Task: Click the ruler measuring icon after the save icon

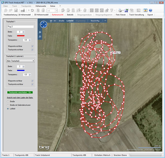Action: pos(23,10)
